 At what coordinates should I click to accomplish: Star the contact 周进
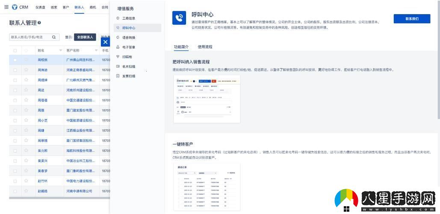coord(26,90)
